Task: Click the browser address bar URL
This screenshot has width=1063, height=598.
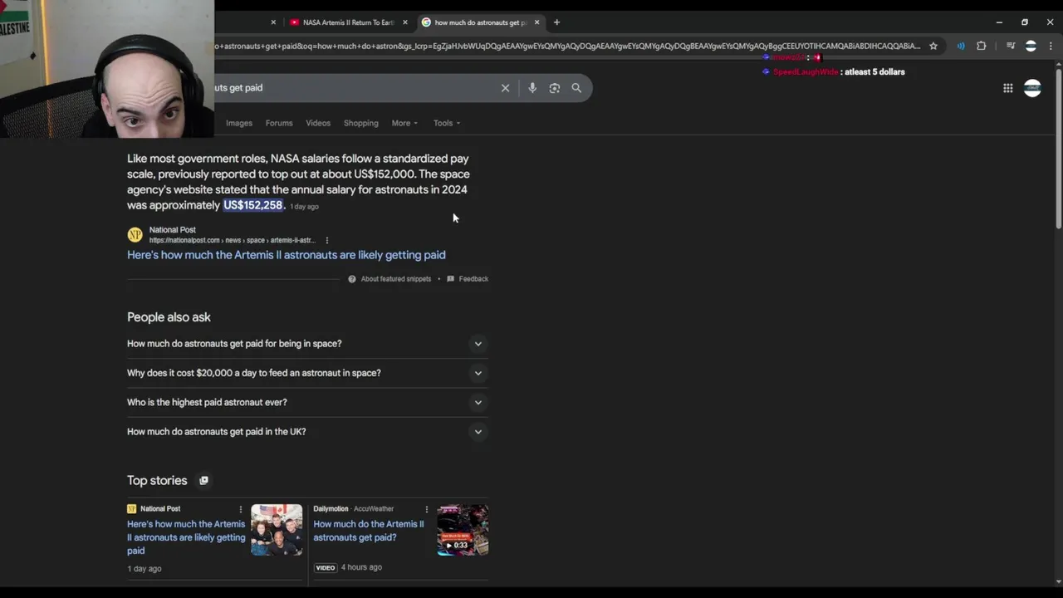Action: pos(568,46)
